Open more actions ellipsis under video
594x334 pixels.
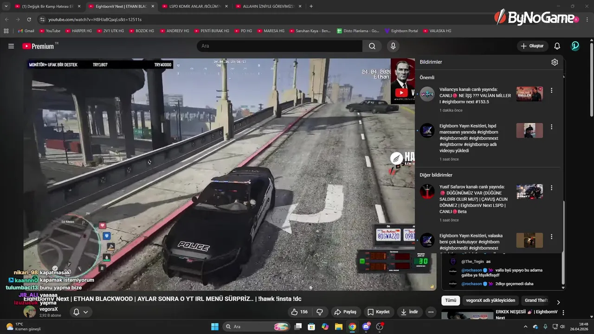(x=431, y=312)
